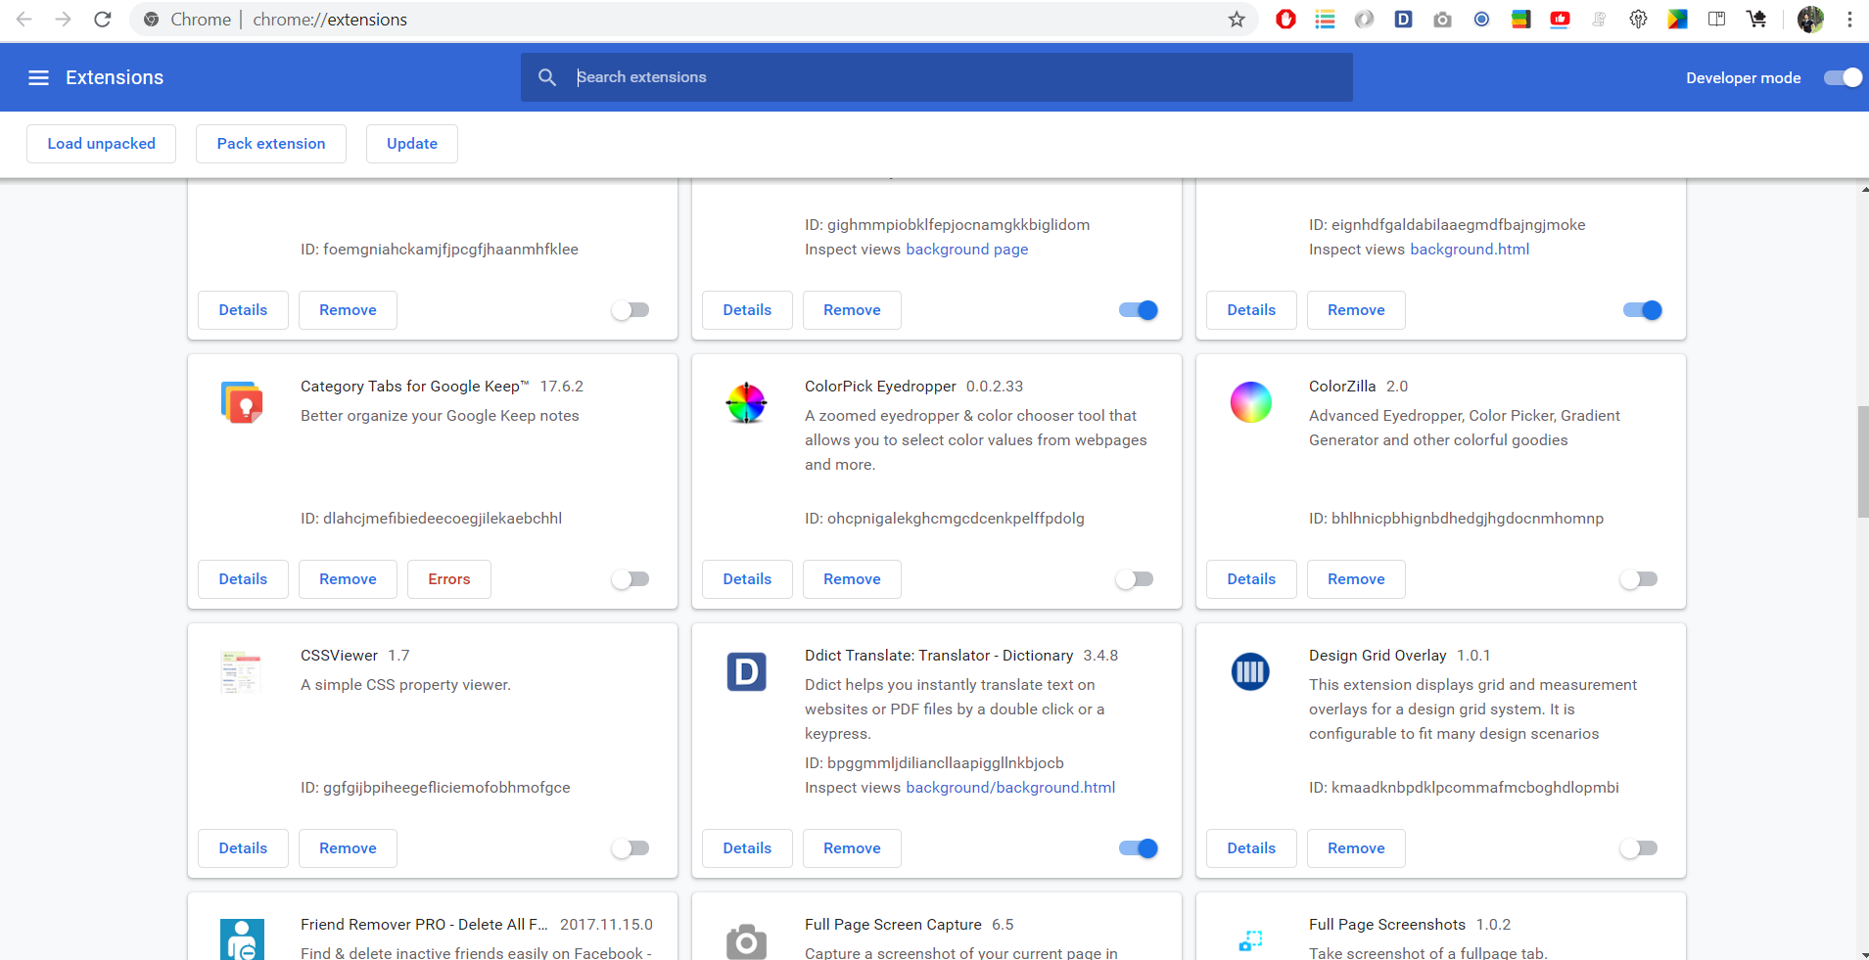Viewport: 1869px width, 960px height.
Task: Open Details for ColorZilla
Action: click(x=1251, y=579)
